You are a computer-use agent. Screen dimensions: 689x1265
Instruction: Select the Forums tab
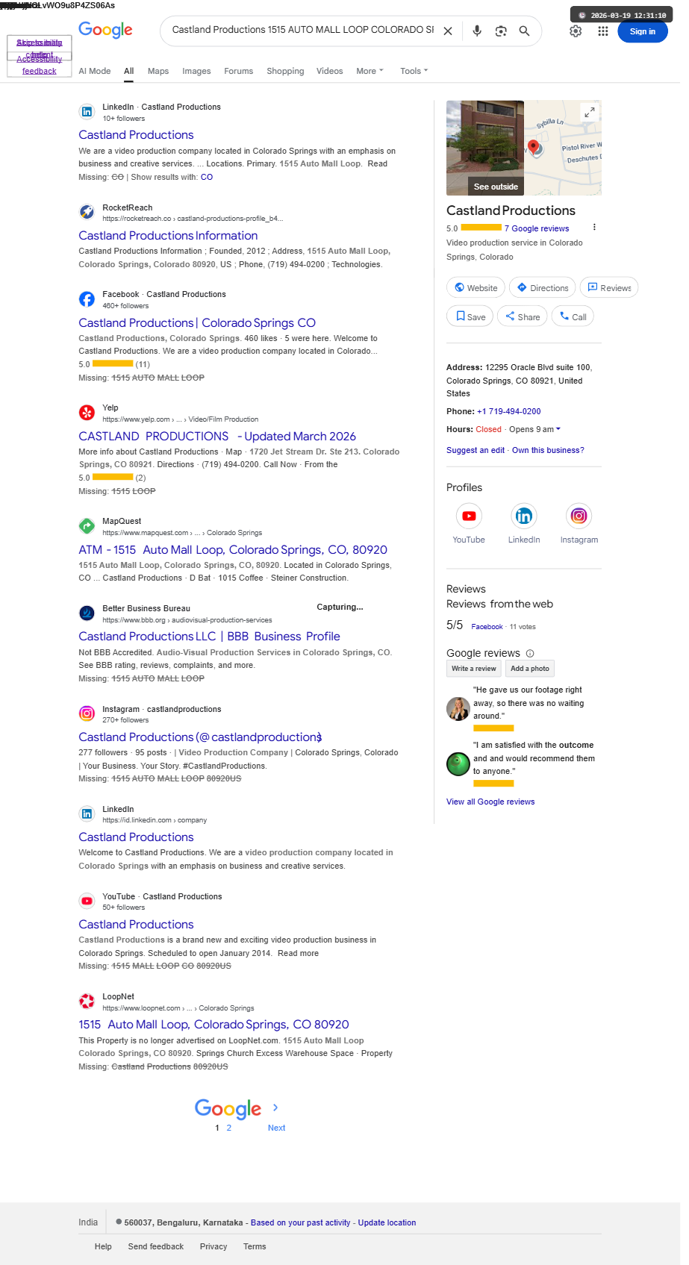click(238, 71)
